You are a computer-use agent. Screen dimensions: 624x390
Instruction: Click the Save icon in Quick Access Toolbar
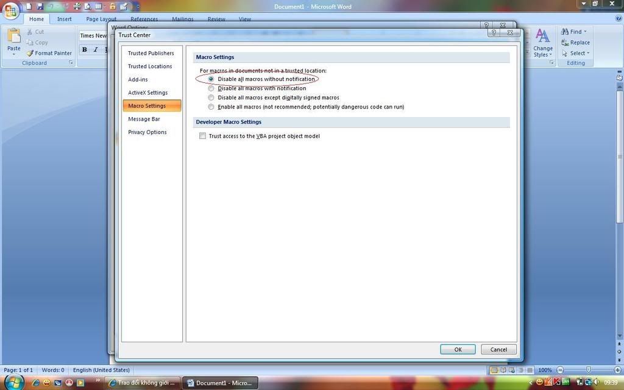(40, 6)
